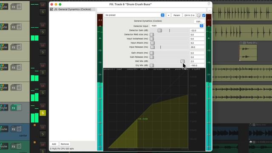This screenshot has height=153, width=272.
Task: Open Route for the third track
Action: pyautogui.click(x=4, y=47)
